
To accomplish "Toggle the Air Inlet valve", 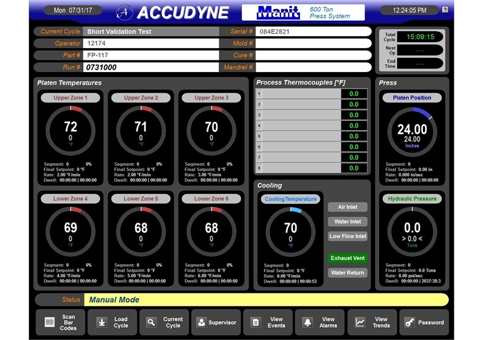I will (x=348, y=207).
